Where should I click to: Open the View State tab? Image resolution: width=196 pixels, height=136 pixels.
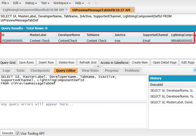coord(90,71)
